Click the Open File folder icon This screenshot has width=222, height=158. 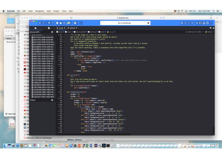(x=61, y=23)
